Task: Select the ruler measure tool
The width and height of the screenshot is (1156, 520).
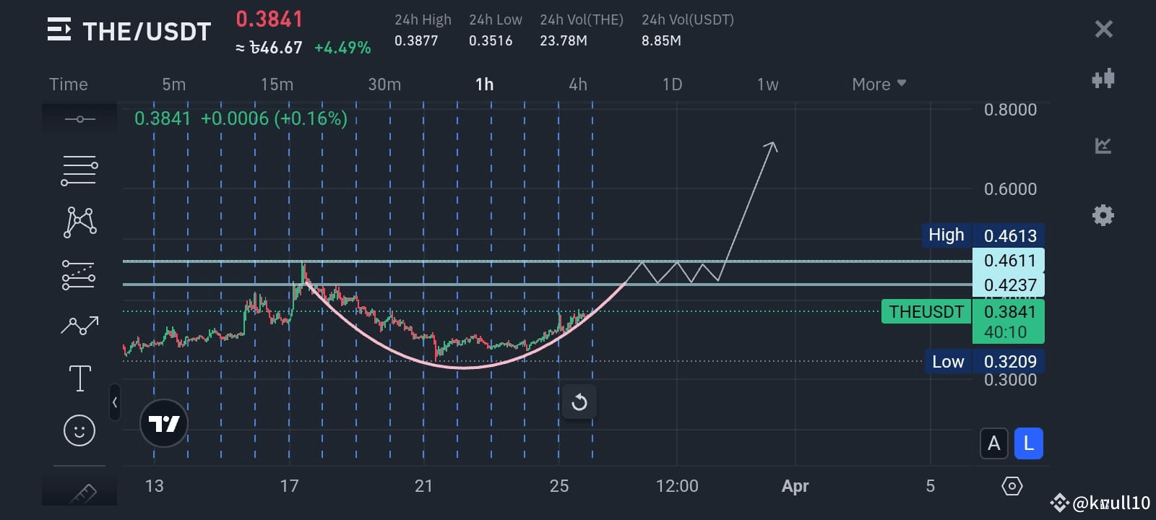Action: point(82,494)
